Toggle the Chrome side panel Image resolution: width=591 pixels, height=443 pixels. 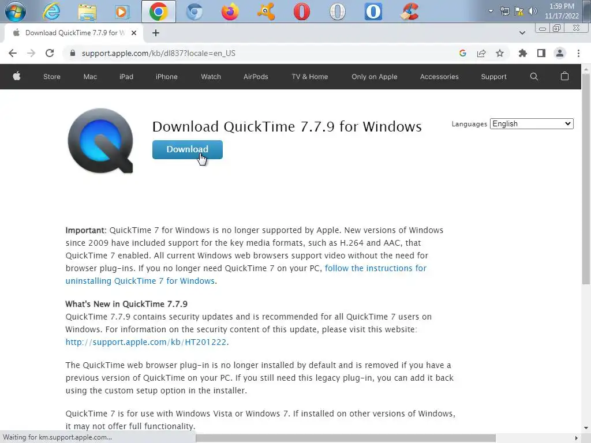tap(541, 53)
